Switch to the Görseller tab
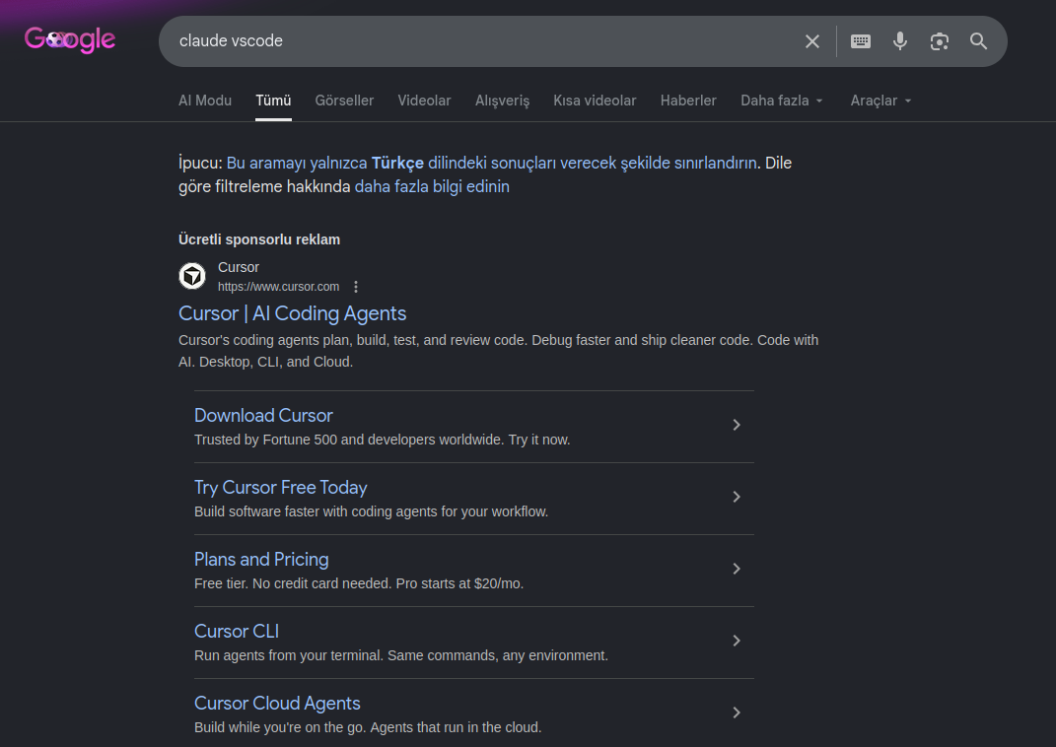The image size is (1056, 747). (344, 101)
